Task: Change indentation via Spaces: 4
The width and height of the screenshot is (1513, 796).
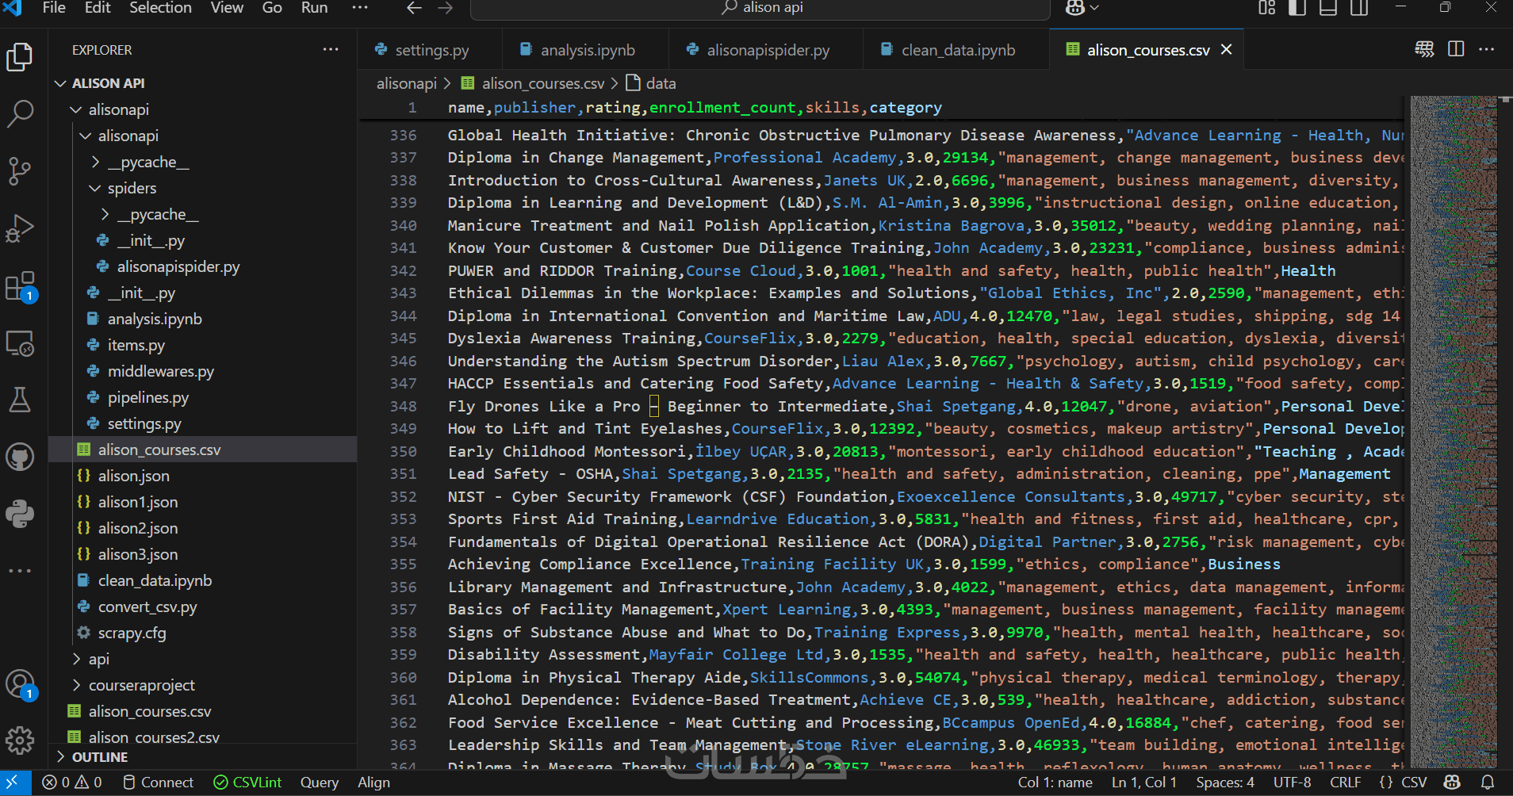Action: (1225, 783)
